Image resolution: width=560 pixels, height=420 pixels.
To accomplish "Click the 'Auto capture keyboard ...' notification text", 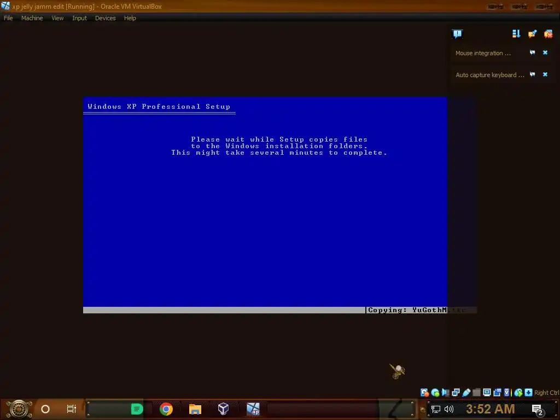I will pyautogui.click(x=489, y=75).
